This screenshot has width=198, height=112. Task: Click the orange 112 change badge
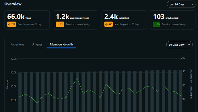pyautogui.click(x=60, y=24)
